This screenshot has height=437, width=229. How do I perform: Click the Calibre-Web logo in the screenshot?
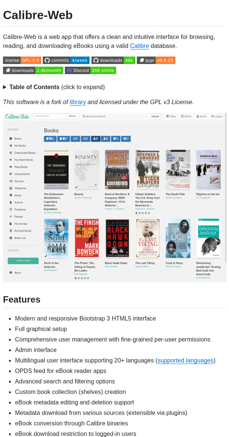tap(17, 116)
